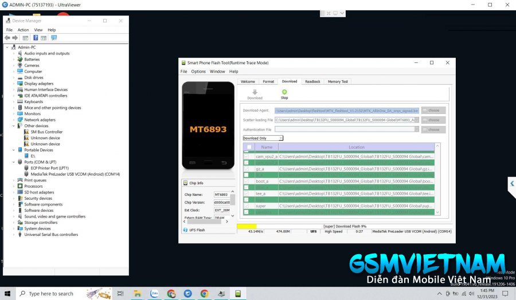This screenshot has width=516, height=300.
Task: Toggle the unchecked checkbox below the gz_a row
Action: click(246, 175)
